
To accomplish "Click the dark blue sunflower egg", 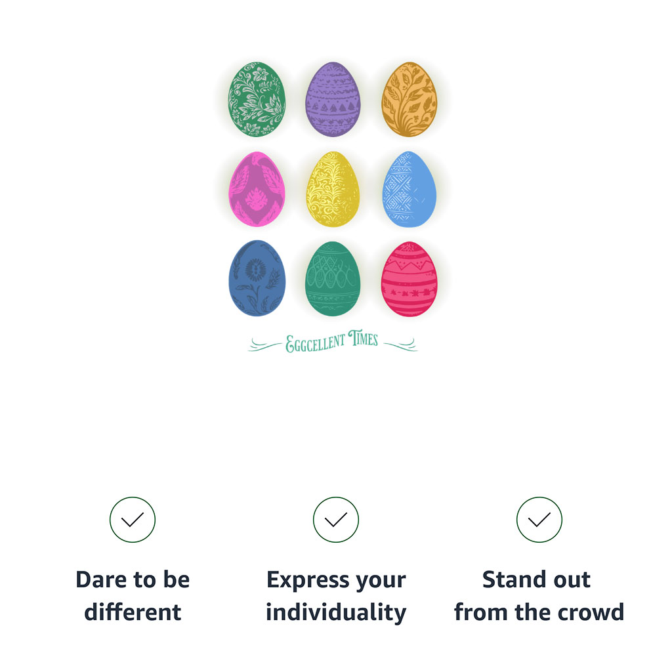I will 257,278.
